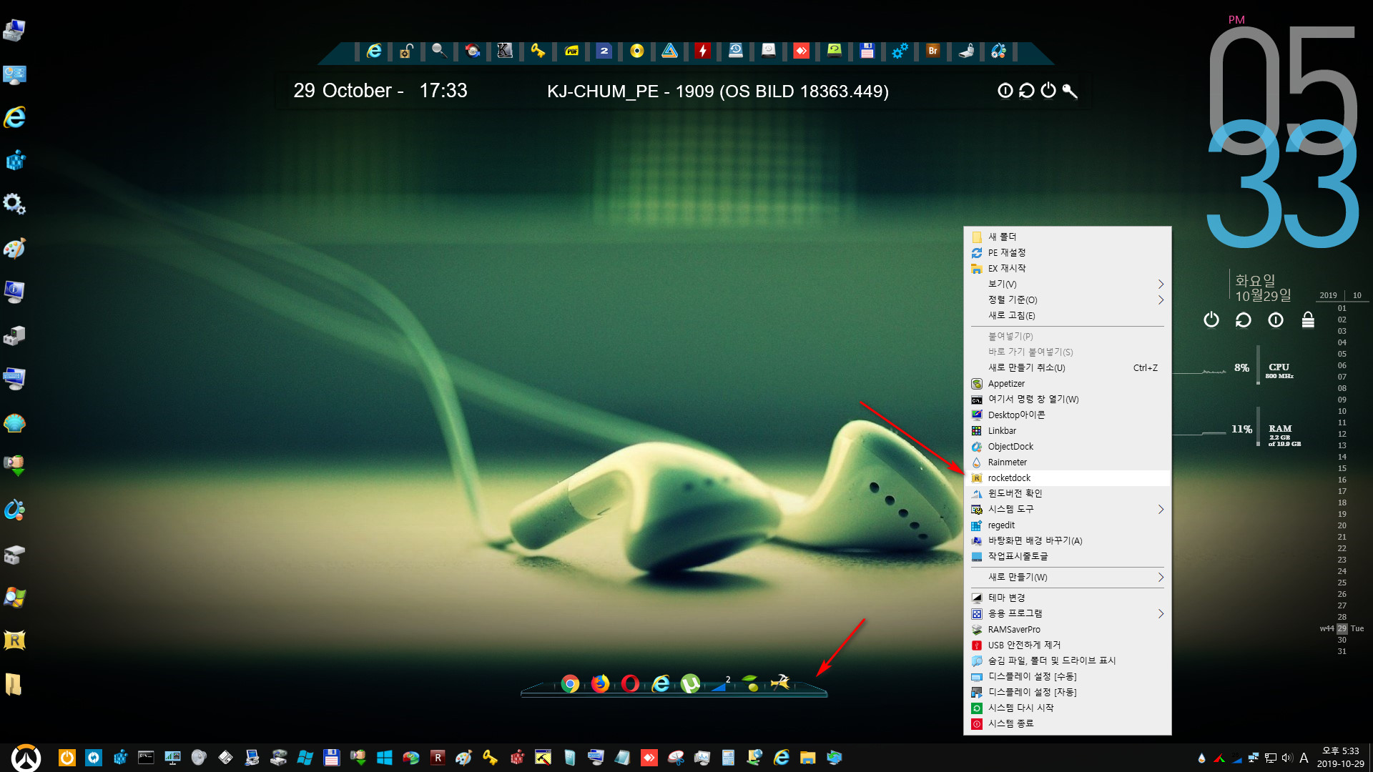Open Internet Explorer in the top dock

click(374, 51)
